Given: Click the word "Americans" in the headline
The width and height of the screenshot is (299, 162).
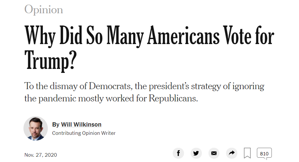Looking at the screenshot, I should tap(183, 35).
